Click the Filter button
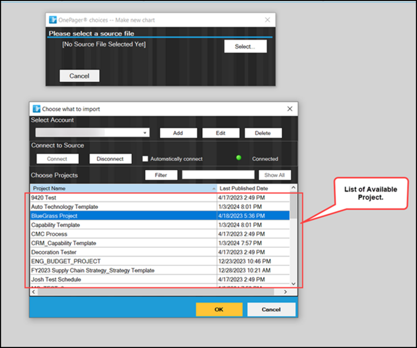The width and height of the screenshot is (417, 348). [161, 175]
